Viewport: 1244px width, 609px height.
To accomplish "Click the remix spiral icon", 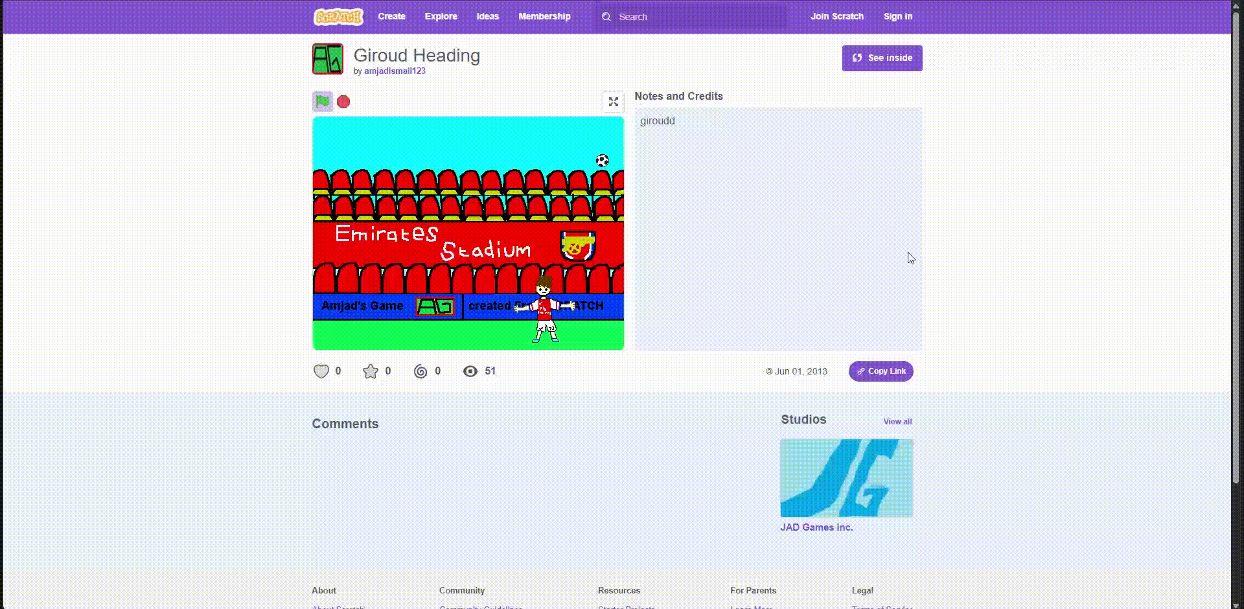I will click(420, 371).
